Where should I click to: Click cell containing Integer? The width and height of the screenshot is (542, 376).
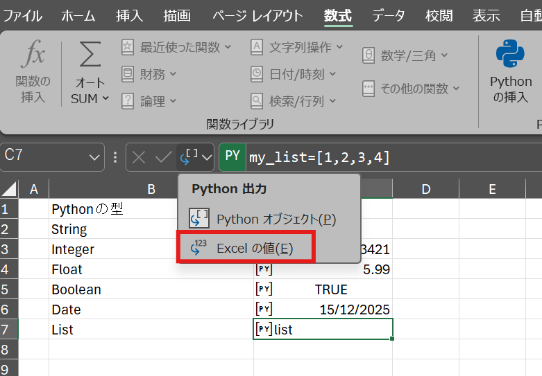coord(151,249)
